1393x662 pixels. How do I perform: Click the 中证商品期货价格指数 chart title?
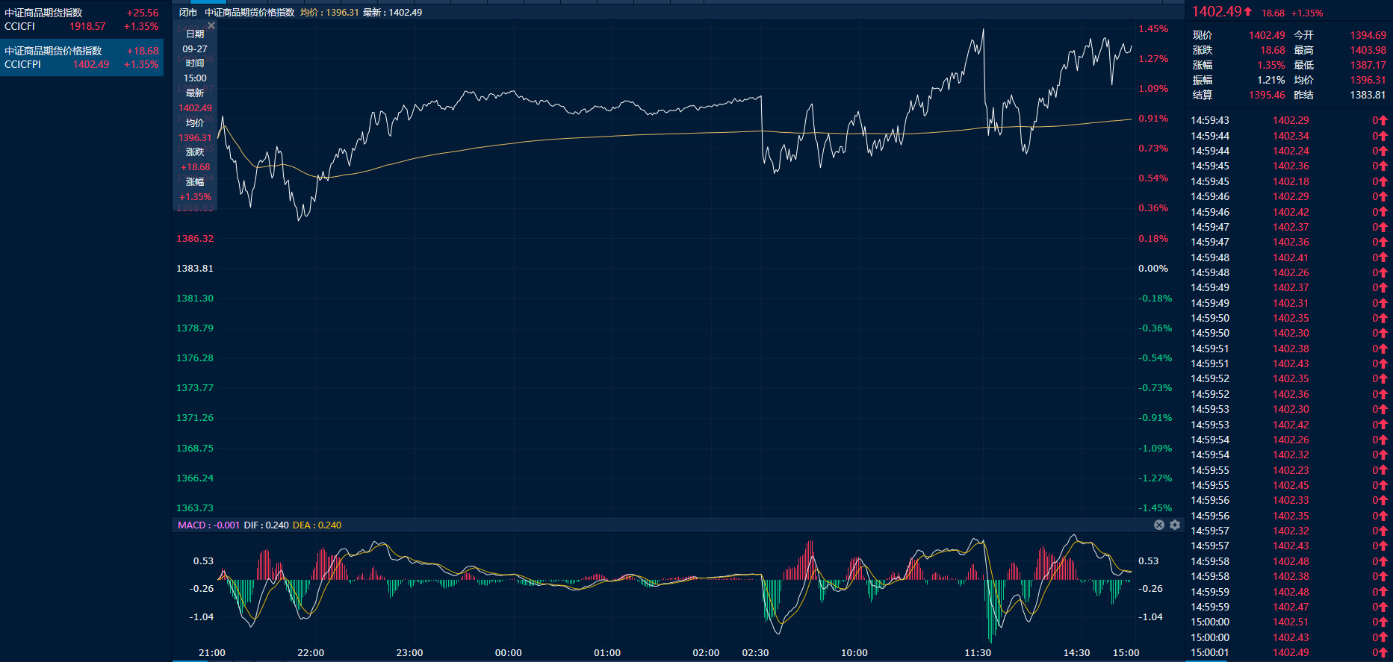[x=249, y=13]
